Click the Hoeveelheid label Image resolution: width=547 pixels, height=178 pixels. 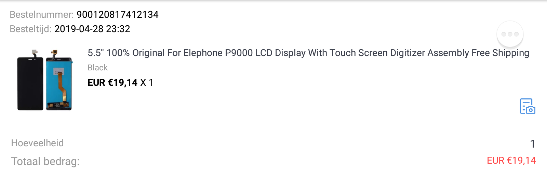click(x=37, y=143)
